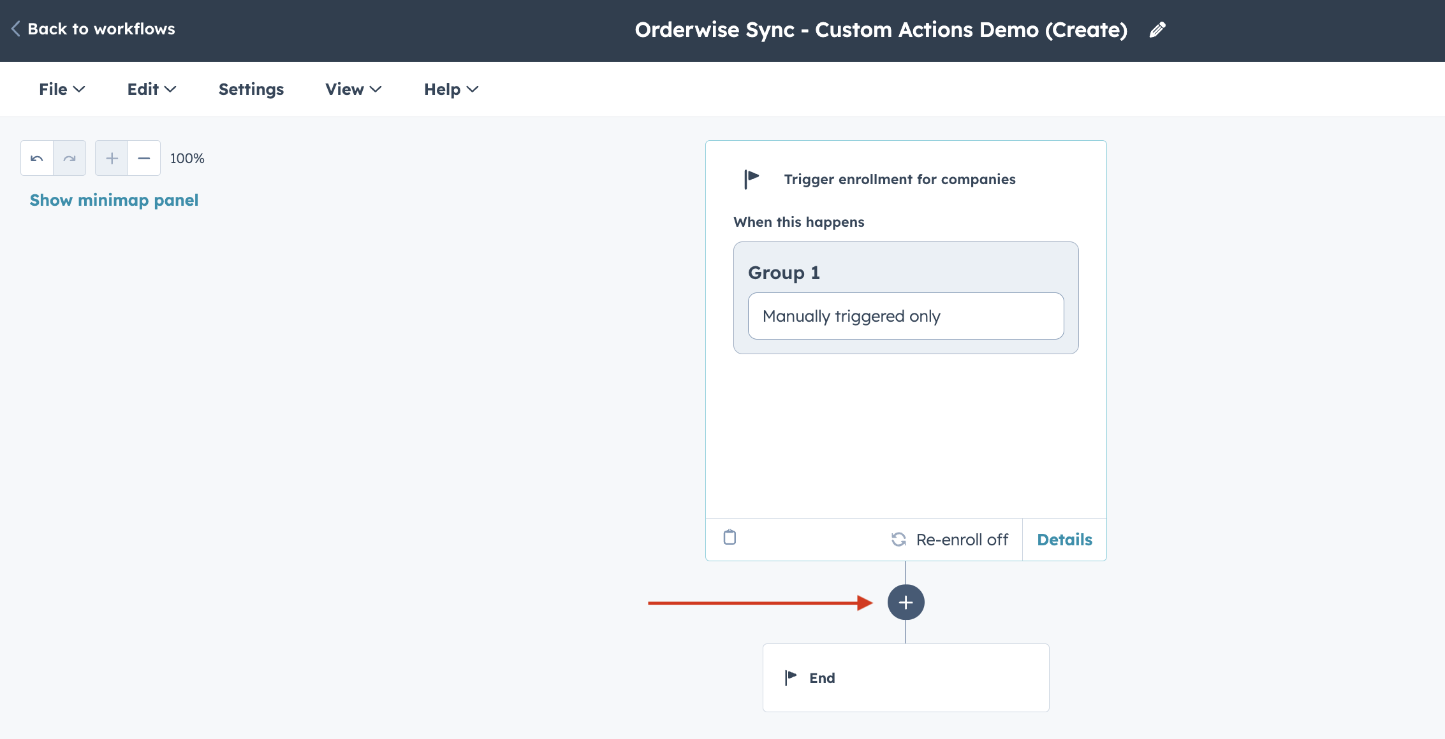This screenshot has width=1445, height=739.
Task: Click Trigger enrollment for companies heading
Action: (900, 179)
